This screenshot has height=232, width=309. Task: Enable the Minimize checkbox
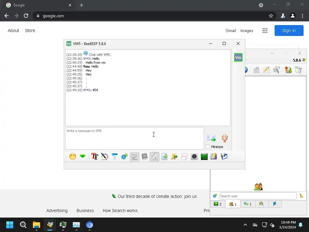click(x=208, y=147)
